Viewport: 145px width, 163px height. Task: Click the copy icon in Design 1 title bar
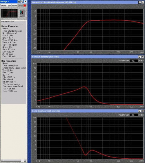22,1
